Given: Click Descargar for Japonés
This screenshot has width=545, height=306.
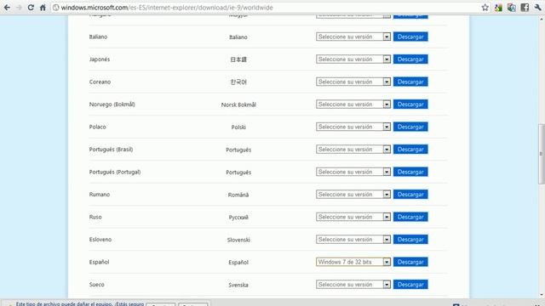Looking at the screenshot, I should tap(410, 59).
